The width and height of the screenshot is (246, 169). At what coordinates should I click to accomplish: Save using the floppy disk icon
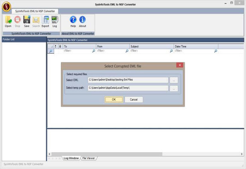(27, 21)
